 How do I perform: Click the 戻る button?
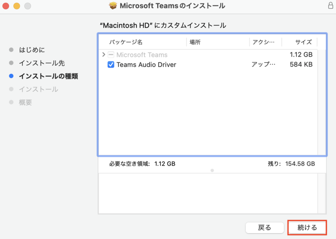(264, 228)
